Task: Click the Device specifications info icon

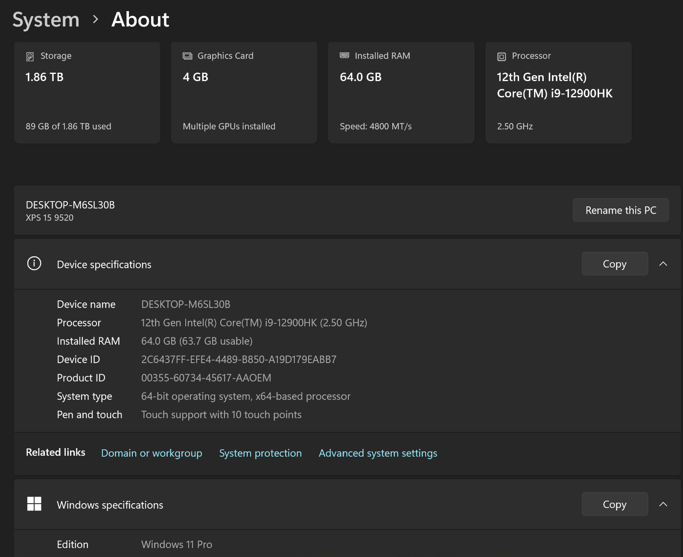Action: 34,263
